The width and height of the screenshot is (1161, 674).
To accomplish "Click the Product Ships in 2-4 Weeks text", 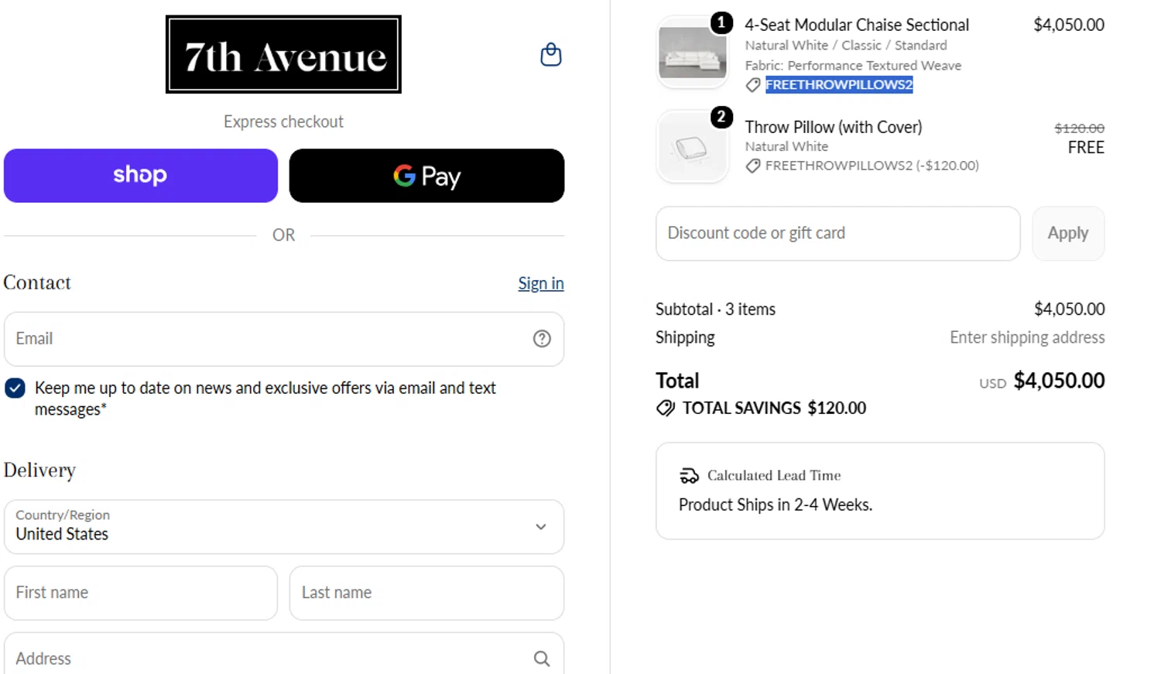I will coord(776,505).
